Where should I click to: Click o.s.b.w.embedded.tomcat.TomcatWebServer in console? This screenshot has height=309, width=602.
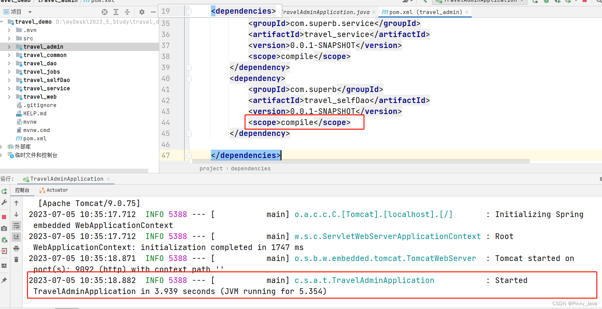[385, 258]
